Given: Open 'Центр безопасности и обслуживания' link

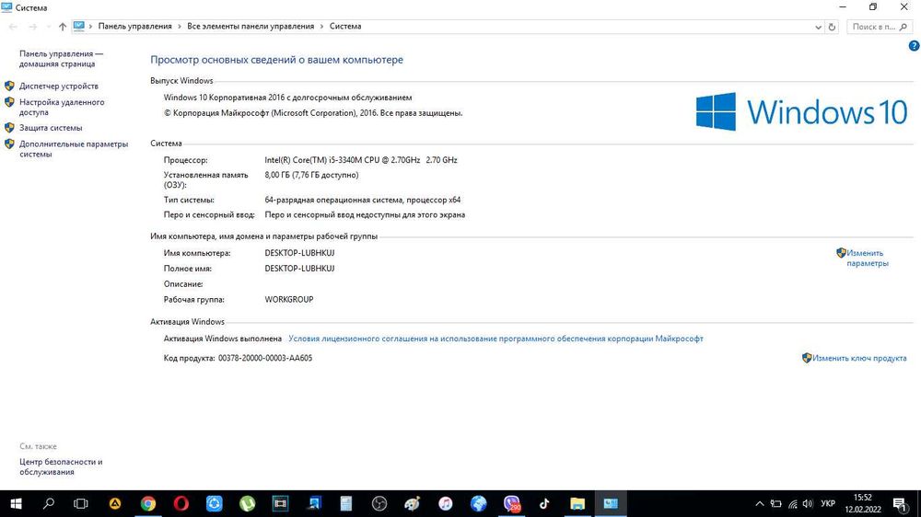Looking at the screenshot, I should pyautogui.click(x=61, y=466).
